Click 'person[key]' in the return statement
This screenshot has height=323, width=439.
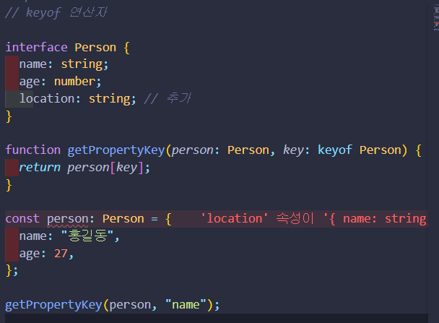[x=105, y=168]
